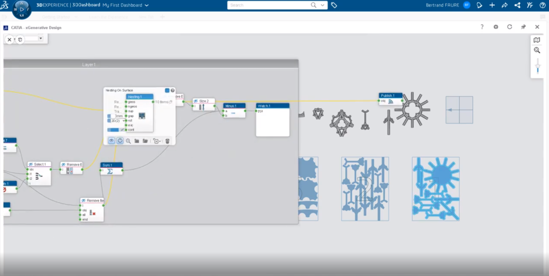Image resolution: width=549 pixels, height=276 pixels.
Task: Click the arrow sheet thumbnail at right
Action: point(459,110)
